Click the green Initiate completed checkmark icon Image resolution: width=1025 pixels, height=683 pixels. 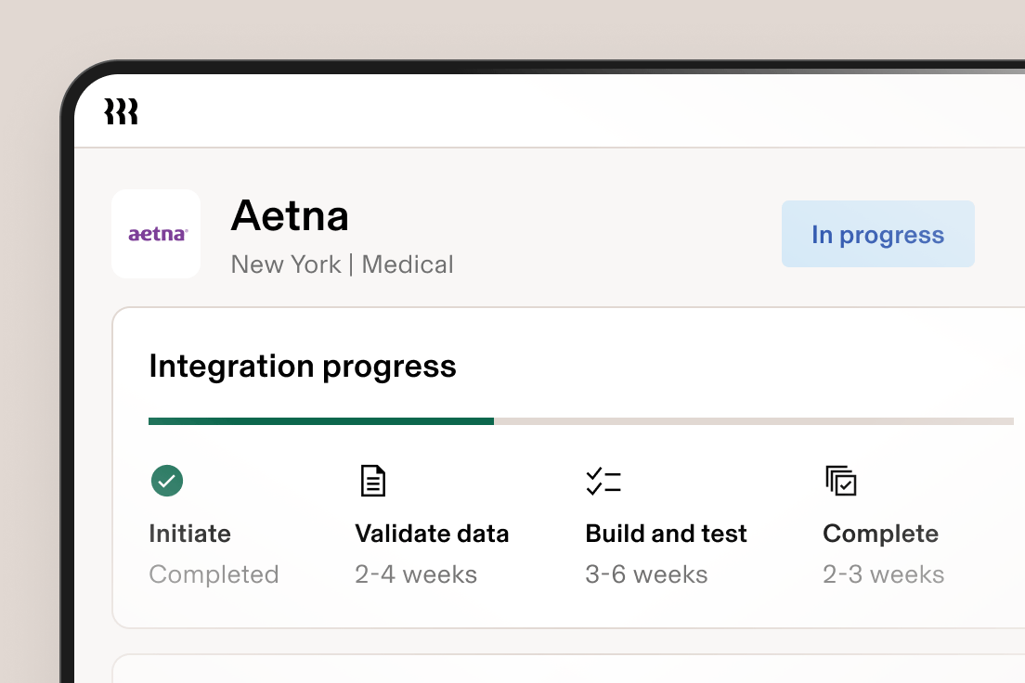[165, 481]
